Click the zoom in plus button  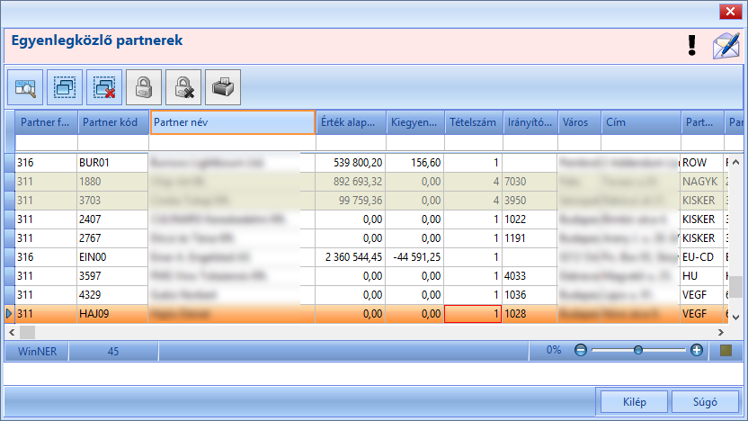(697, 350)
